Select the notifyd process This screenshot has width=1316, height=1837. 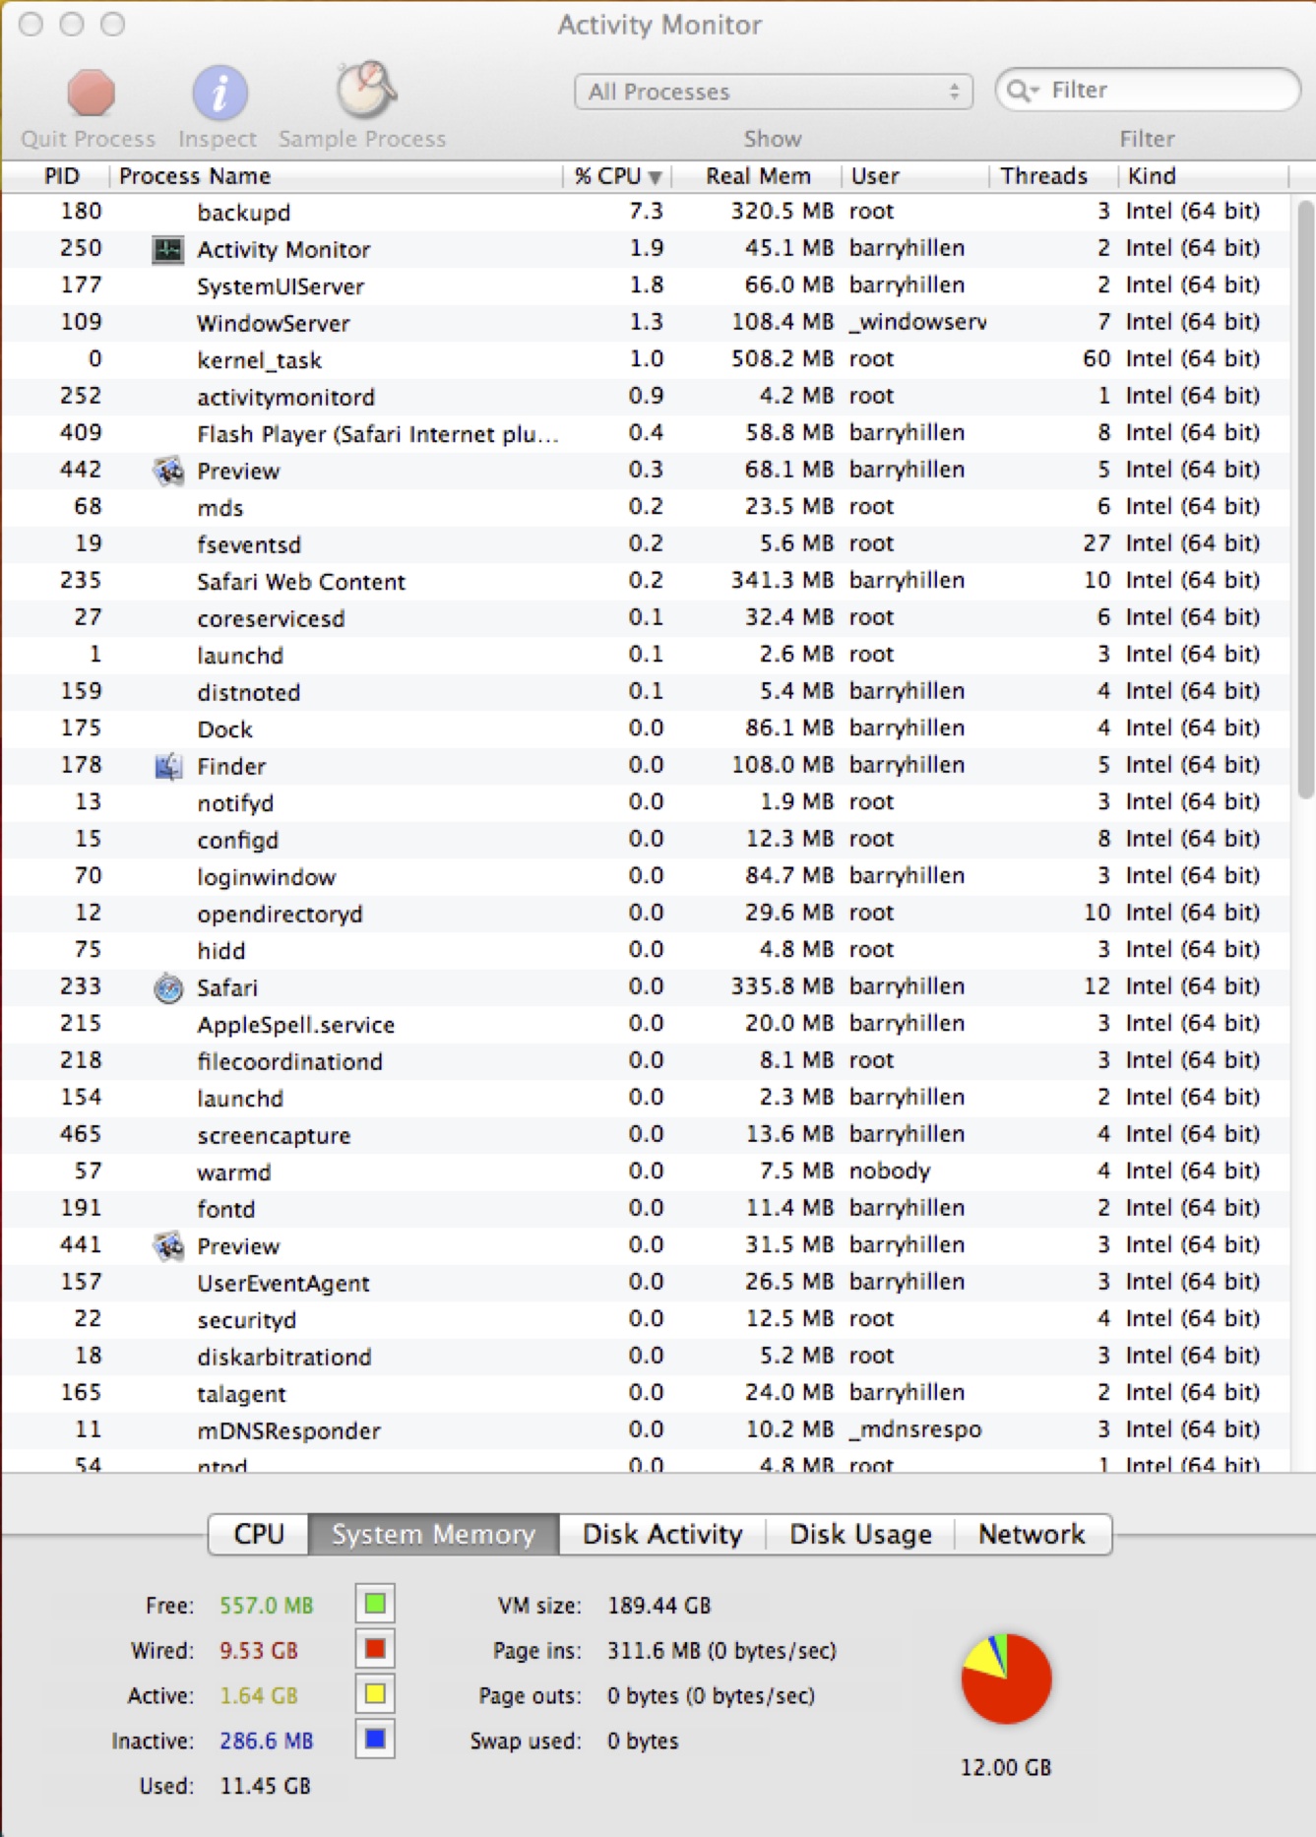[646, 802]
